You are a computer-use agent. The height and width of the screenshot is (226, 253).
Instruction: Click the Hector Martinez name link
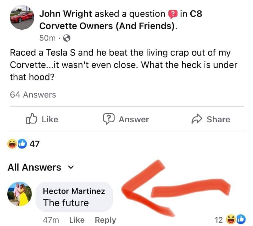click(74, 191)
